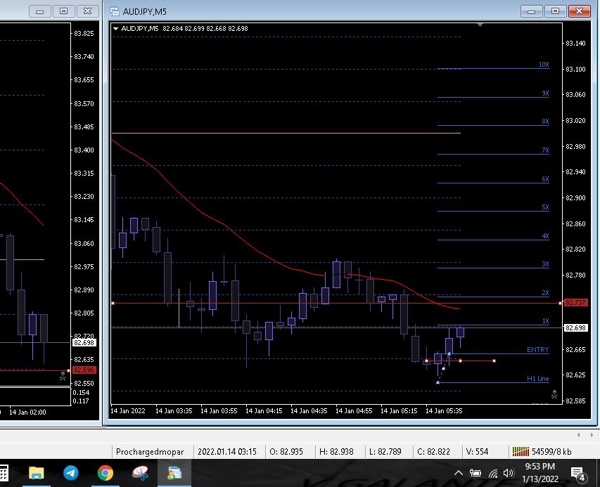This screenshot has width=600, height=487.
Task: Click the skull icon in AUDJPY chart
Action: pyautogui.click(x=554, y=395)
